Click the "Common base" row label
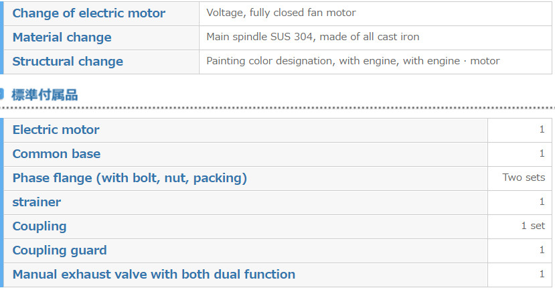This screenshot has height=290, width=555. [x=57, y=154]
